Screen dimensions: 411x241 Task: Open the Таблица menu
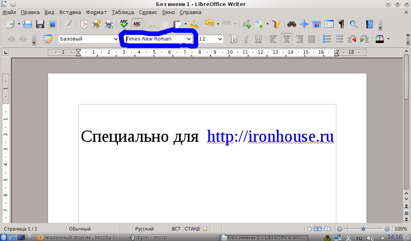pyautogui.click(x=123, y=12)
